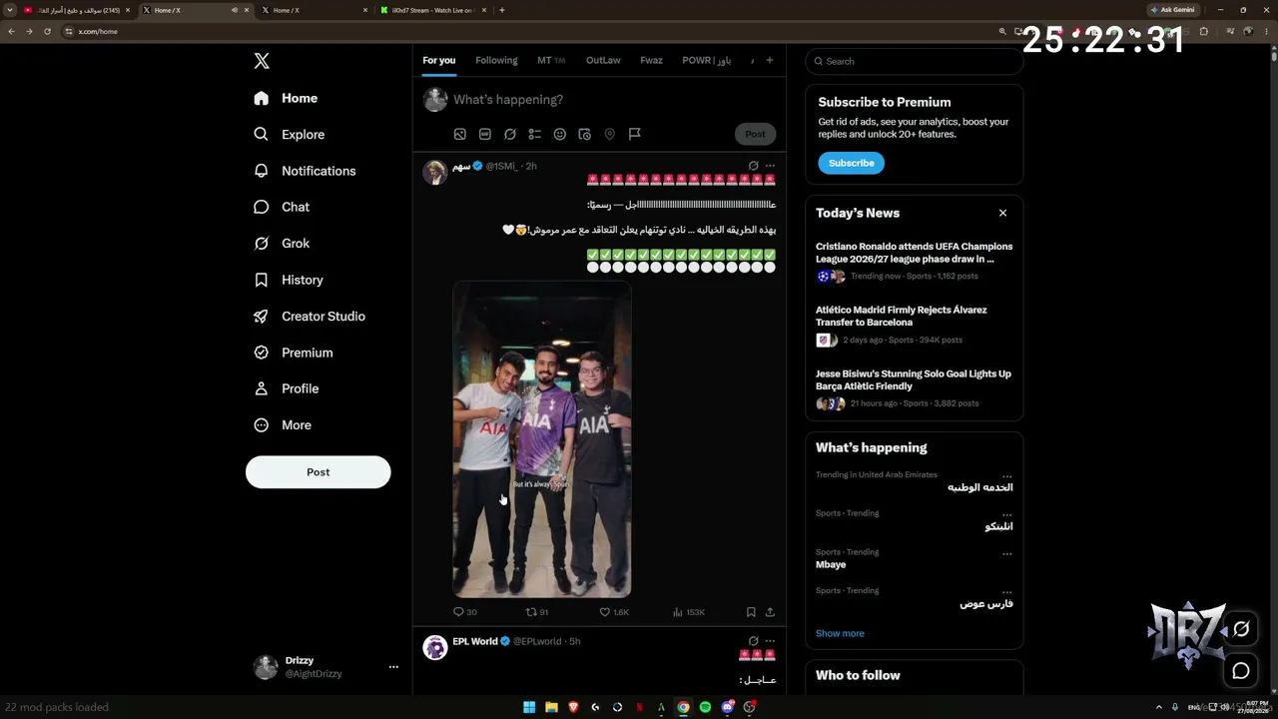
Task: Bookmark the @1SMi_ post
Action: point(751,612)
